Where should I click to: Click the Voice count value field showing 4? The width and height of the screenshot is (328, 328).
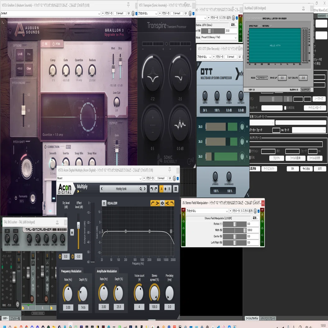(x=139, y=307)
